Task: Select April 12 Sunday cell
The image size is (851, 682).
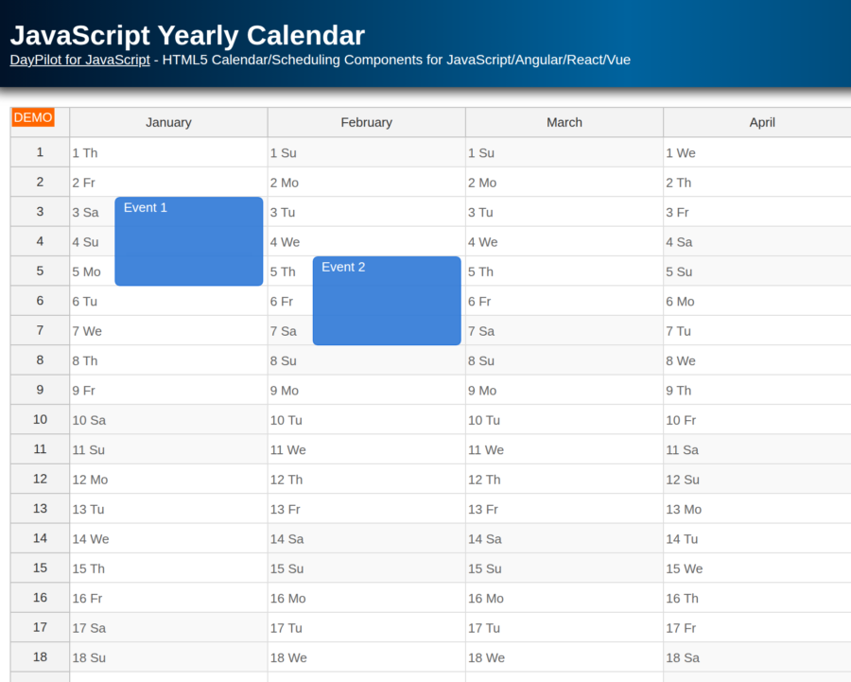Action: (x=762, y=479)
